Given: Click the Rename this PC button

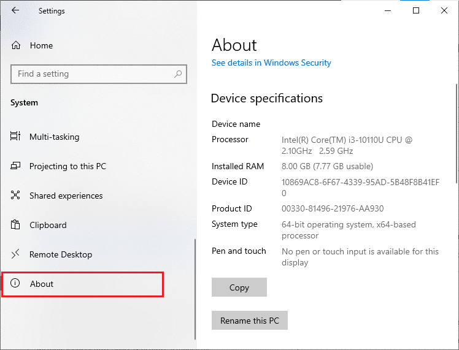Looking at the screenshot, I should click(x=249, y=321).
